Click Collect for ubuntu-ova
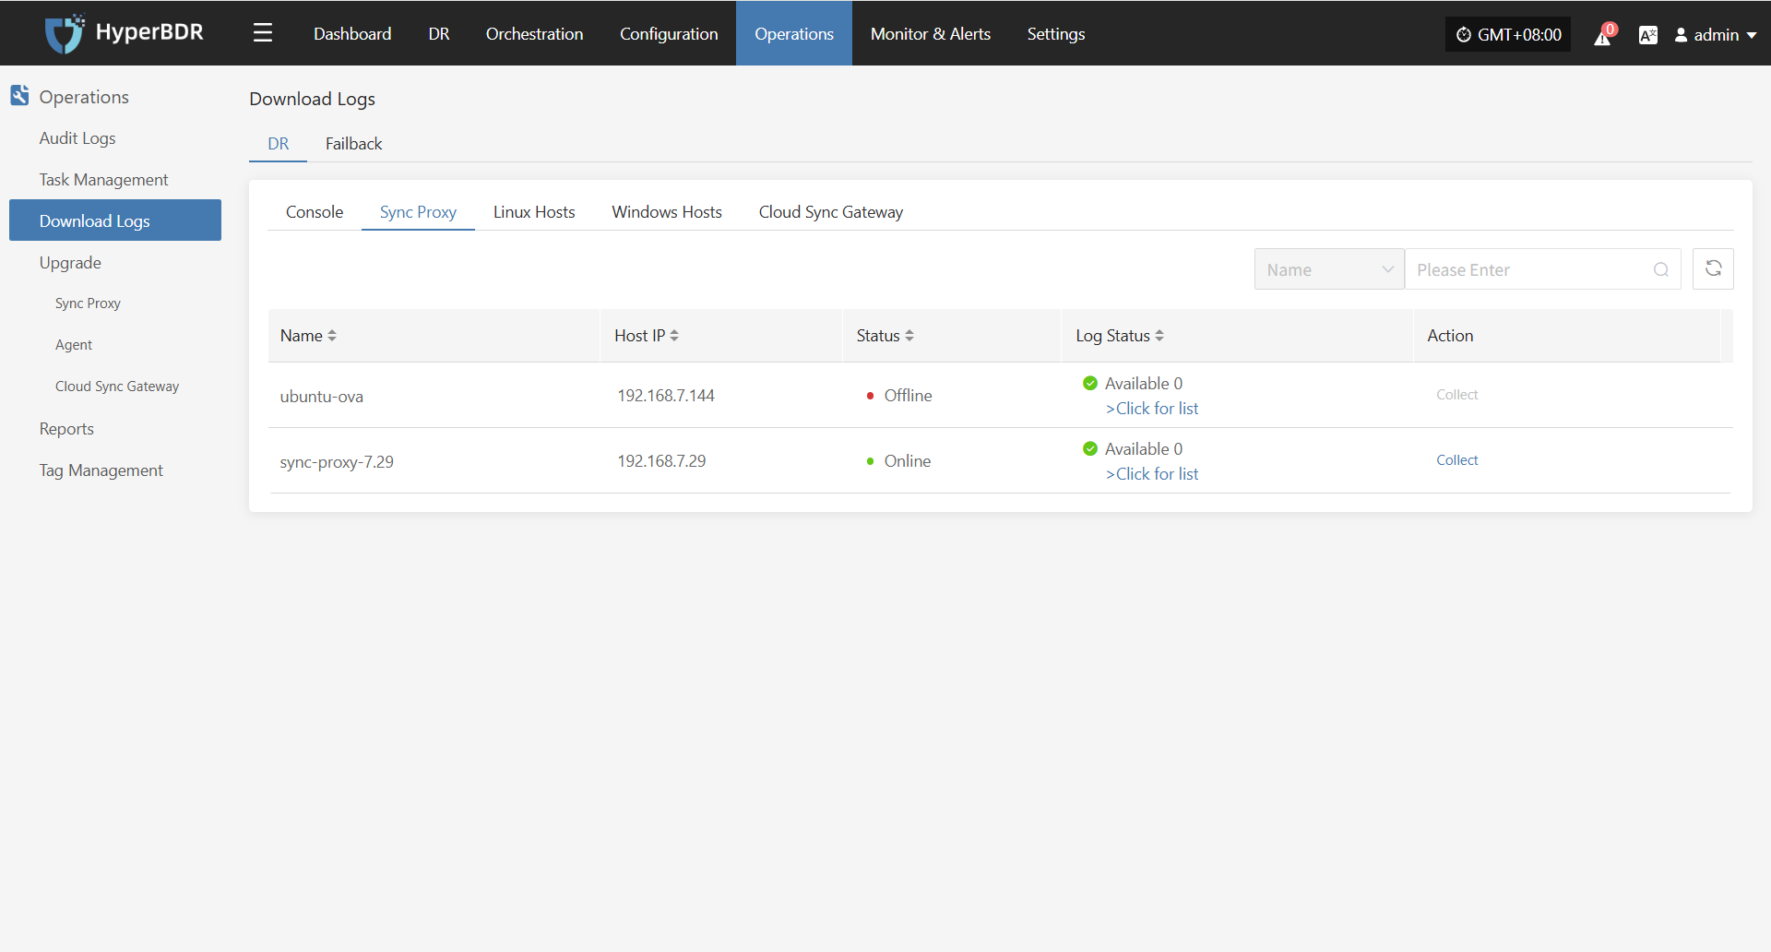The width and height of the screenshot is (1771, 952). 1456,395
